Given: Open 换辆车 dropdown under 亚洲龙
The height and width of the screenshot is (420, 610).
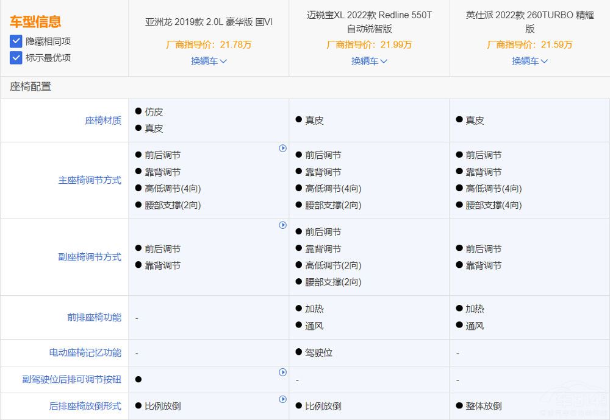Looking at the screenshot, I should (x=209, y=61).
